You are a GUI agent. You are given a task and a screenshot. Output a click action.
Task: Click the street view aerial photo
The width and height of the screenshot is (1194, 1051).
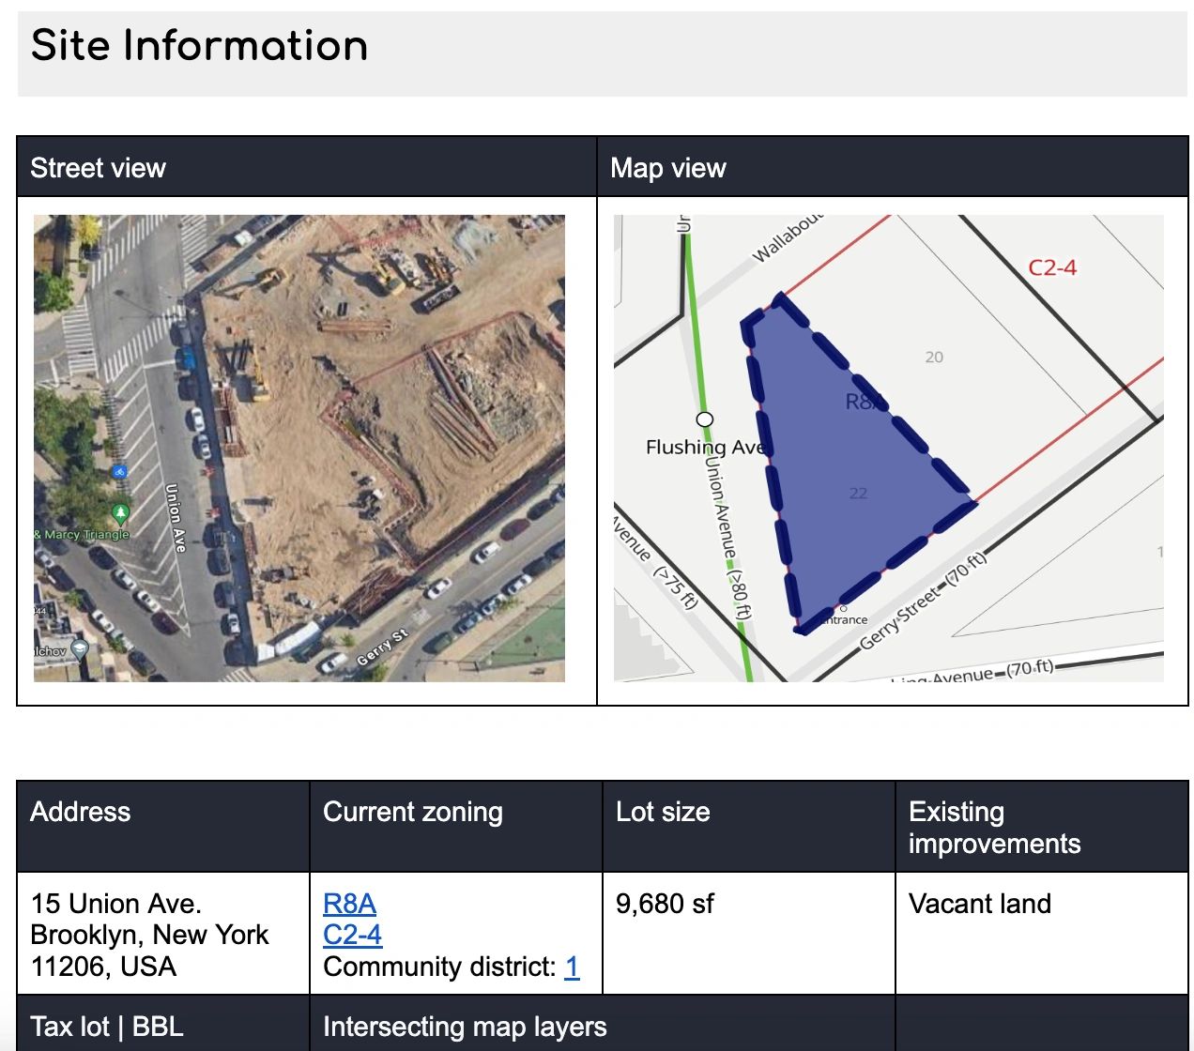(x=299, y=449)
